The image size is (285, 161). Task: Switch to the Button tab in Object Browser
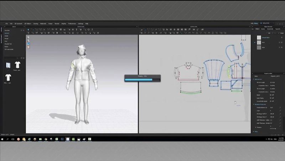[263, 29]
